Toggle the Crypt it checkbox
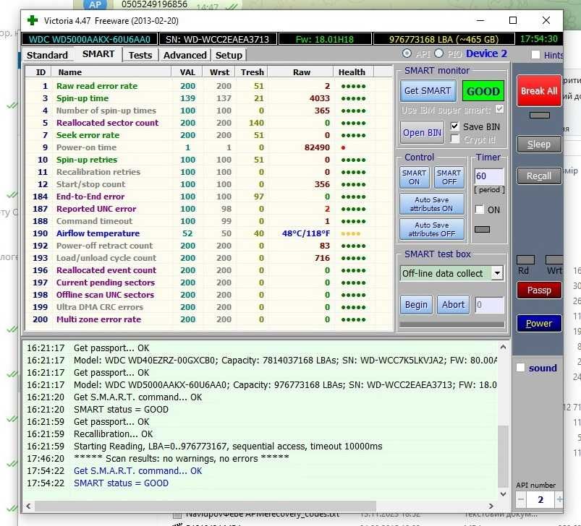 (454, 139)
